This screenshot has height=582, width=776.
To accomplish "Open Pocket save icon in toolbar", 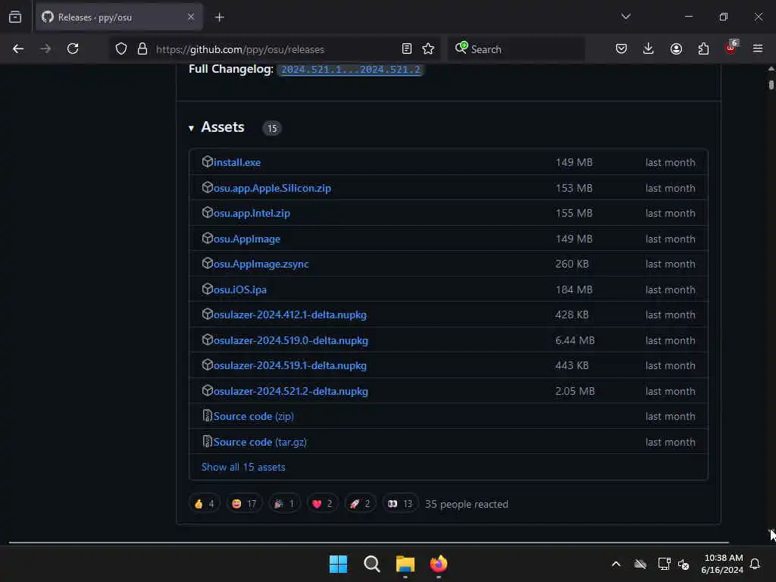I will (621, 49).
